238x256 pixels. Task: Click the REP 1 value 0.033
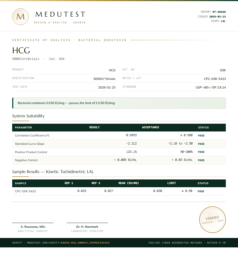coord(82,191)
